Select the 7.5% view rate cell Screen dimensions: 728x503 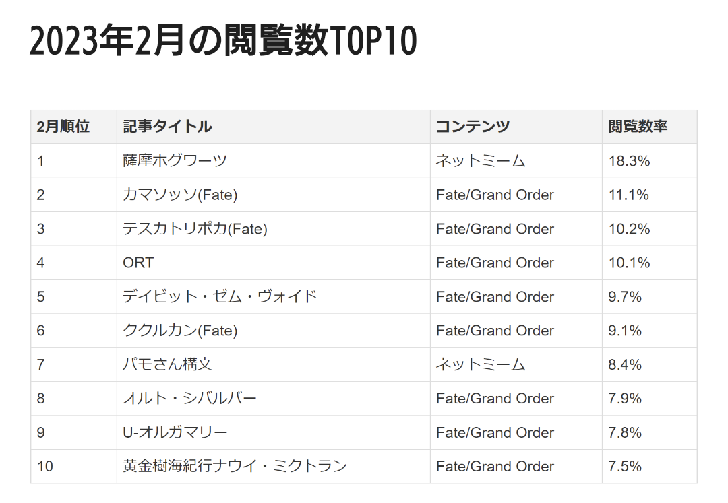tap(625, 466)
